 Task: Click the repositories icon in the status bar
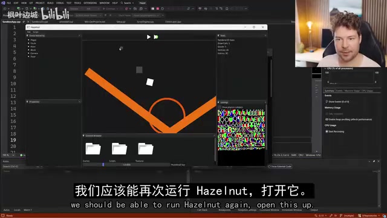click(x=360, y=216)
